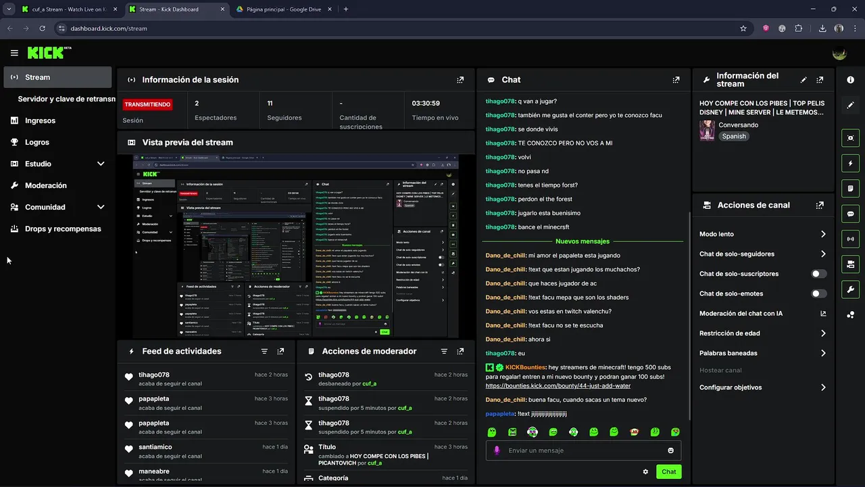
Task: Pop out the Feed de actividades panel
Action: pyautogui.click(x=280, y=352)
